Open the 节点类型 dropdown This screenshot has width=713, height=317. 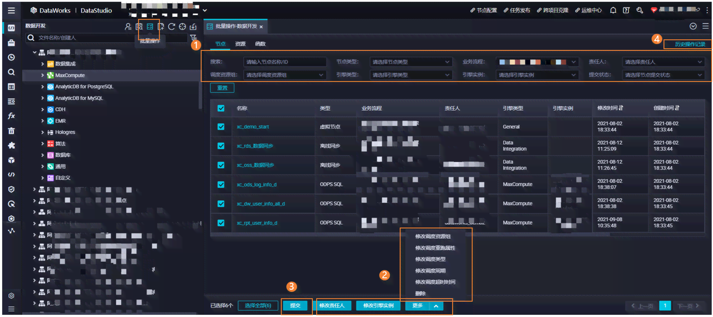pyautogui.click(x=411, y=62)
